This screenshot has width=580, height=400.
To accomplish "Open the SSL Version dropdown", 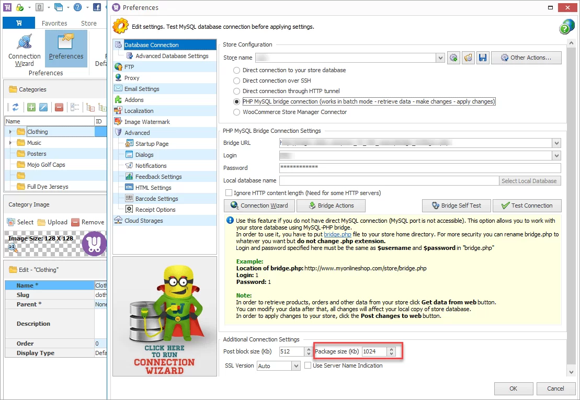I will click(x=297, y=366).
